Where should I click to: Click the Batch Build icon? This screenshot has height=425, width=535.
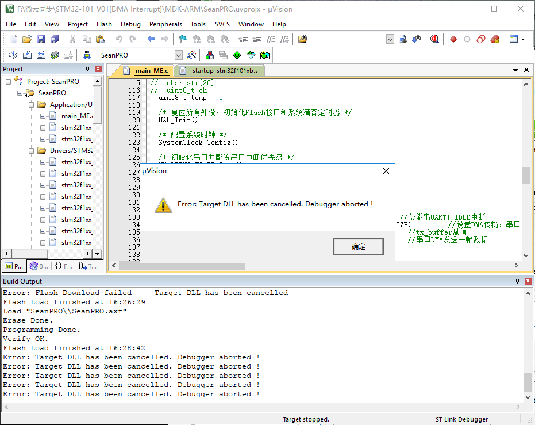[x=55, y=55]
